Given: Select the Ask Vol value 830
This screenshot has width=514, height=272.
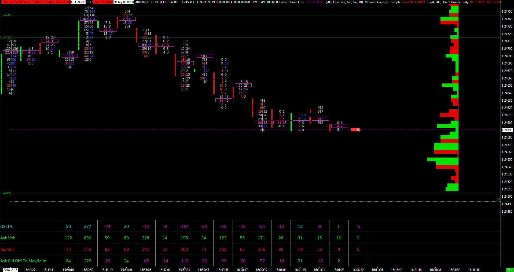Looking at the screenshot, I should click(88, 238).
